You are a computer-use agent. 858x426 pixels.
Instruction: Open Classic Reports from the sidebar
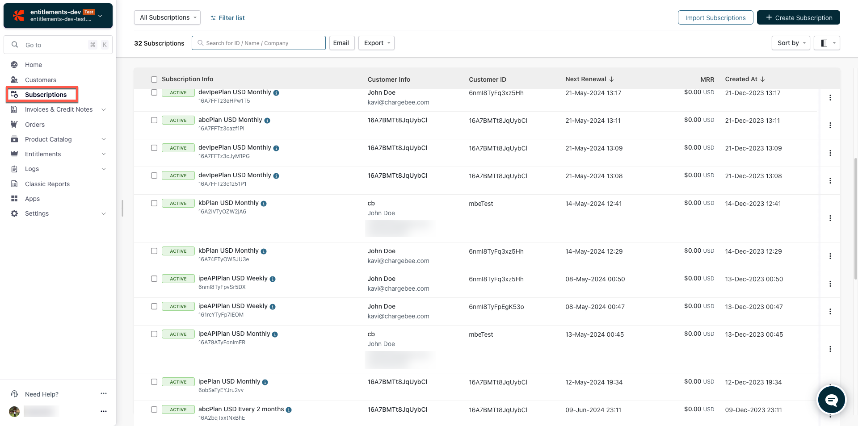point(47,184)
